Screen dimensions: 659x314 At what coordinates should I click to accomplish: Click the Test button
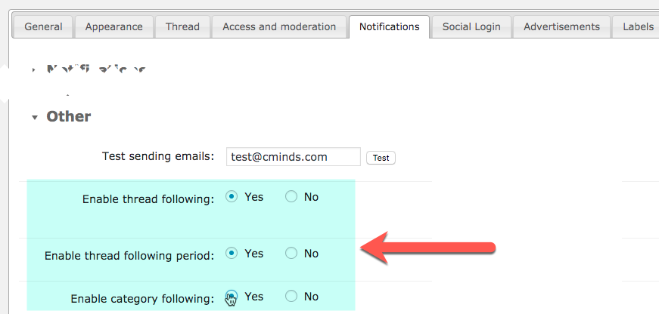pos(381,158)
